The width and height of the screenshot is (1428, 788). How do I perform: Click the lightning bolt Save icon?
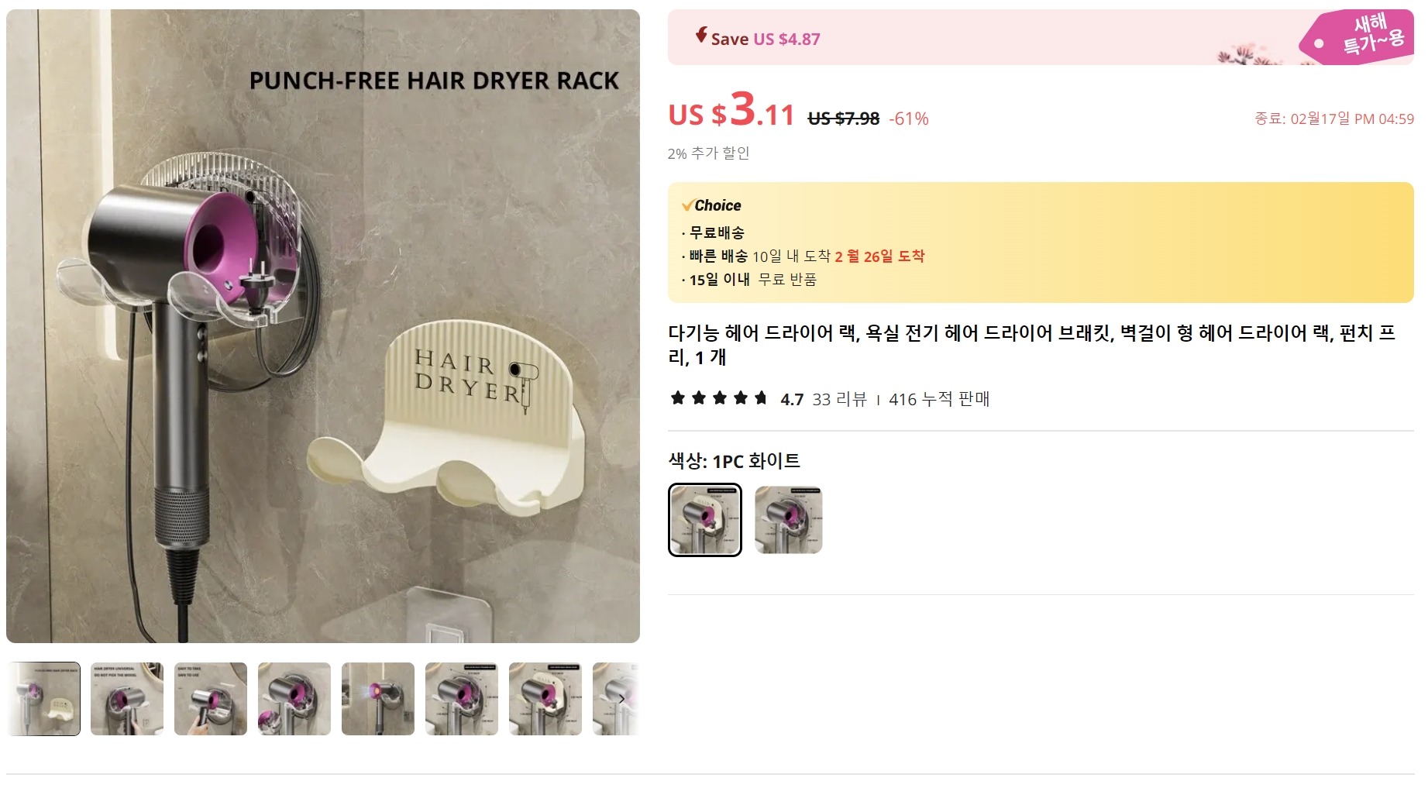pos(701,36)
